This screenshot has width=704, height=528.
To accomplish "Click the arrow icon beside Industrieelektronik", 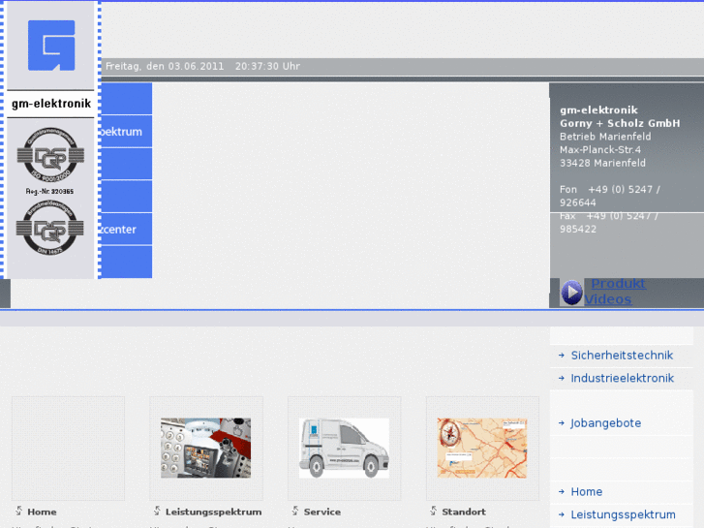I will click(x=562, y=379).
